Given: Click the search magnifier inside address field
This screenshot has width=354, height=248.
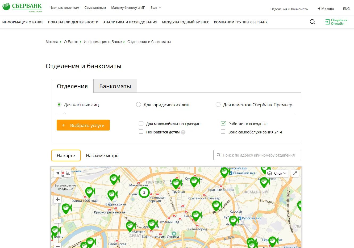Looking at the screenshot, I should 219,155.
